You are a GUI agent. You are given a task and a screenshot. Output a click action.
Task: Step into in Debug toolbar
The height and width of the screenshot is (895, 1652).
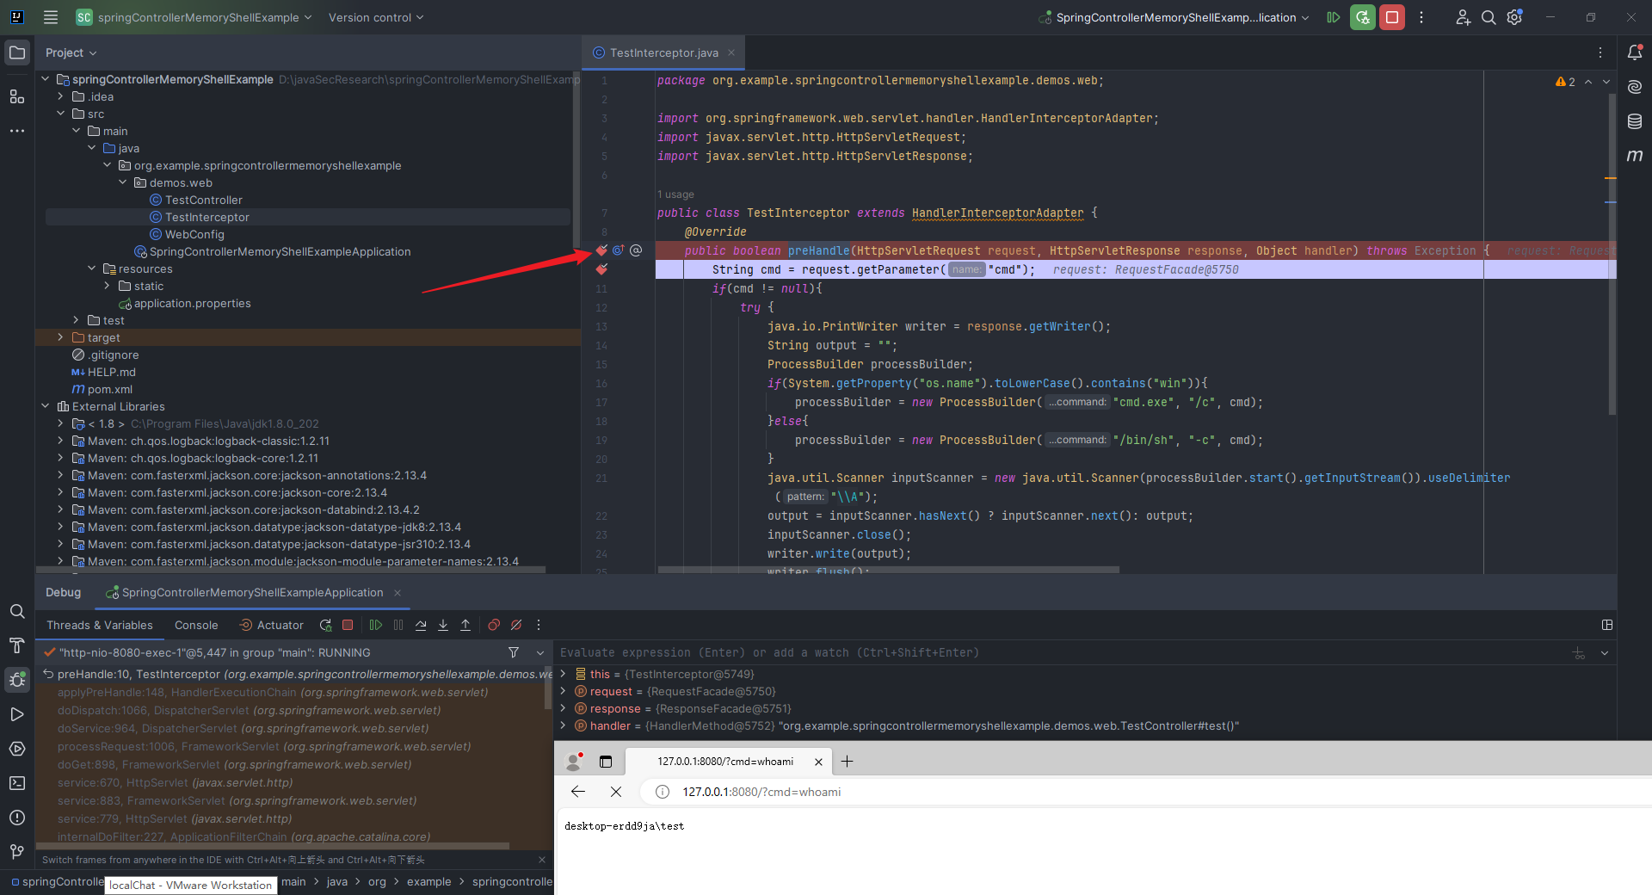tap(443, 626)
